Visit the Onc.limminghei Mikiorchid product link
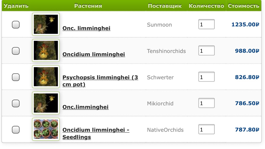Screen dimensions: 265x149 85,107
